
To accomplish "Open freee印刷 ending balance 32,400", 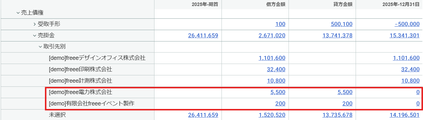I will [411, 69].
